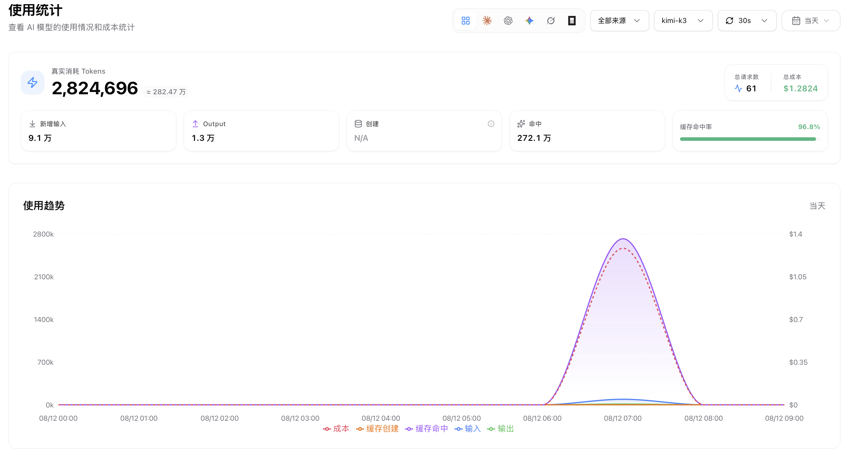Click the $1.05 right axis label
Image resolution: width=847 pixels, height=449 pixels.
(x=798, y=277)
